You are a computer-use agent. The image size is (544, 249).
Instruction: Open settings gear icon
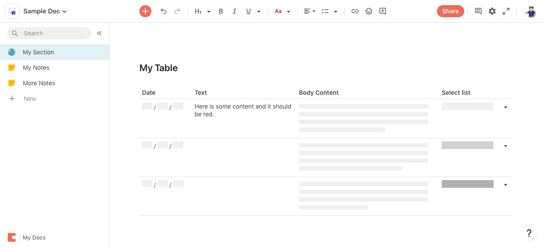492,11
